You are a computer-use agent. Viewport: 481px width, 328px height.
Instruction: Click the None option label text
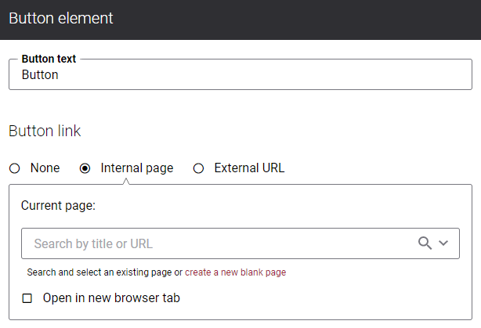45,168
